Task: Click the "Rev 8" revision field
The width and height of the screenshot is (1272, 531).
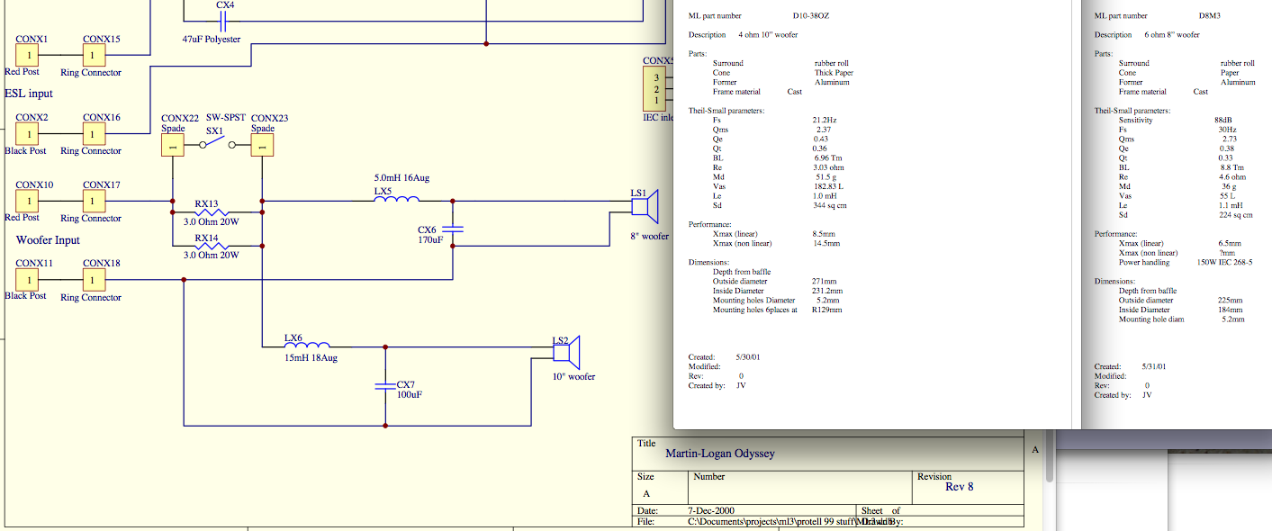Action: pos(959,487)
